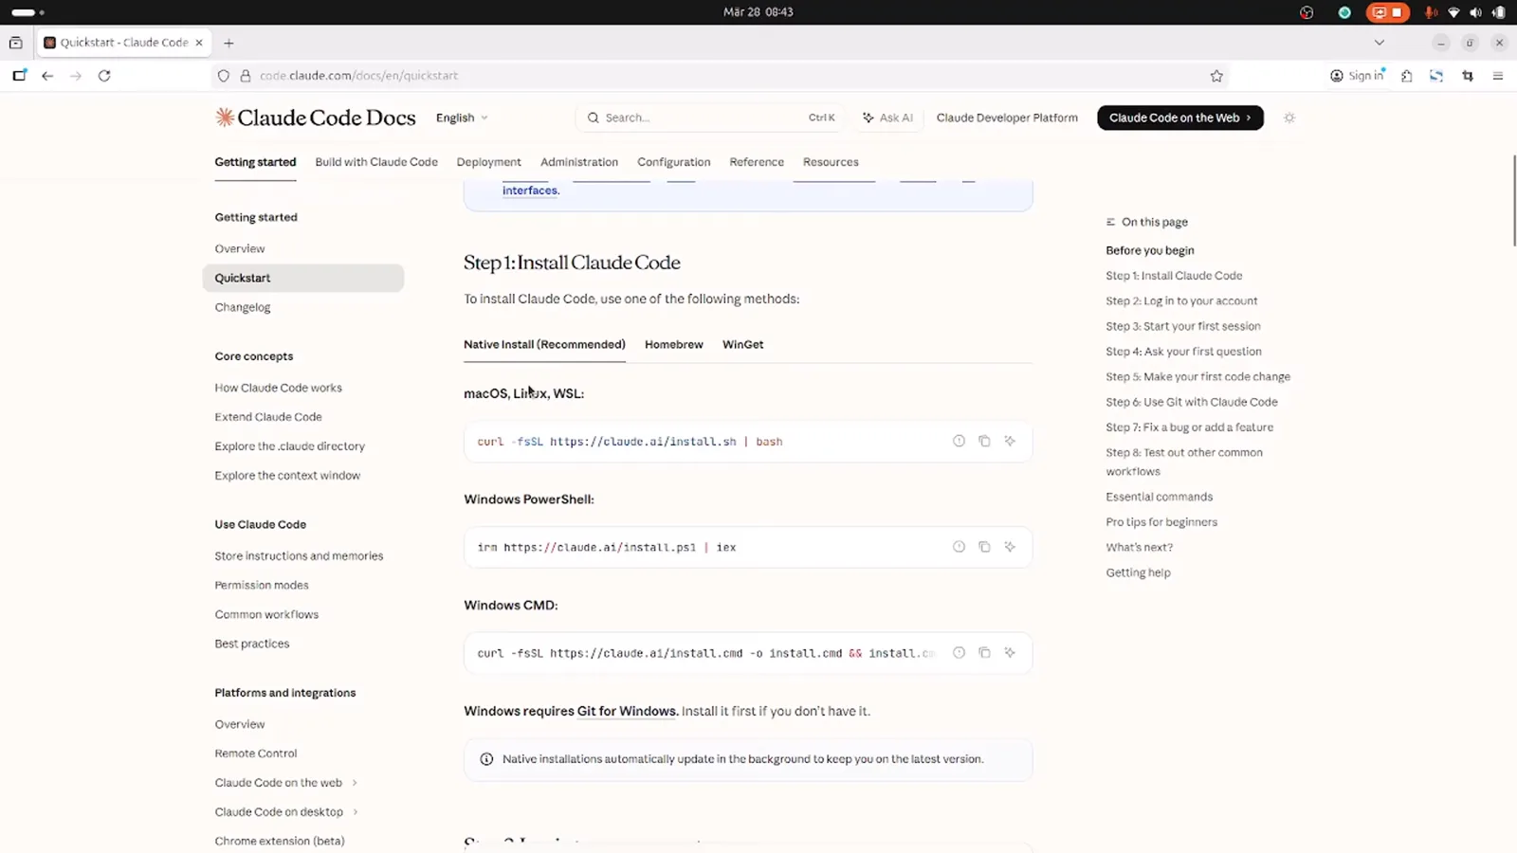Open the sidebar toggle icon left of back arrow
Viewport: 1517px width, 853px height.
tap(19, 76)
